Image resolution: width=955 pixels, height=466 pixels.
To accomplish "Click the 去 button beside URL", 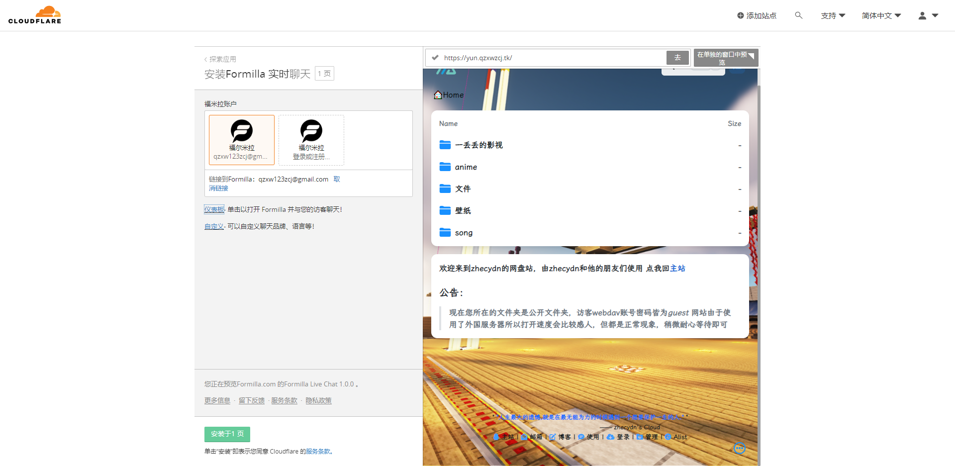I will coord(677,58).
